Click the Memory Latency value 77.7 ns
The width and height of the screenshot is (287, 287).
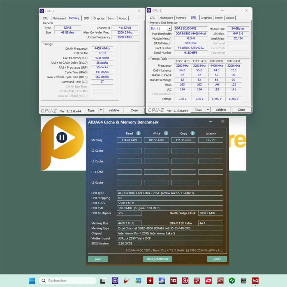point(211,140)
